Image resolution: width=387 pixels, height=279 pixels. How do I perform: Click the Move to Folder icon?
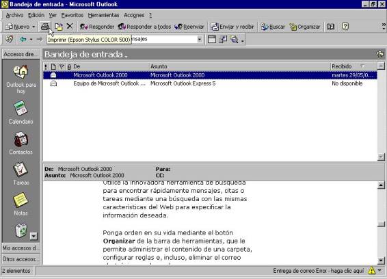(x=59, y=27)
